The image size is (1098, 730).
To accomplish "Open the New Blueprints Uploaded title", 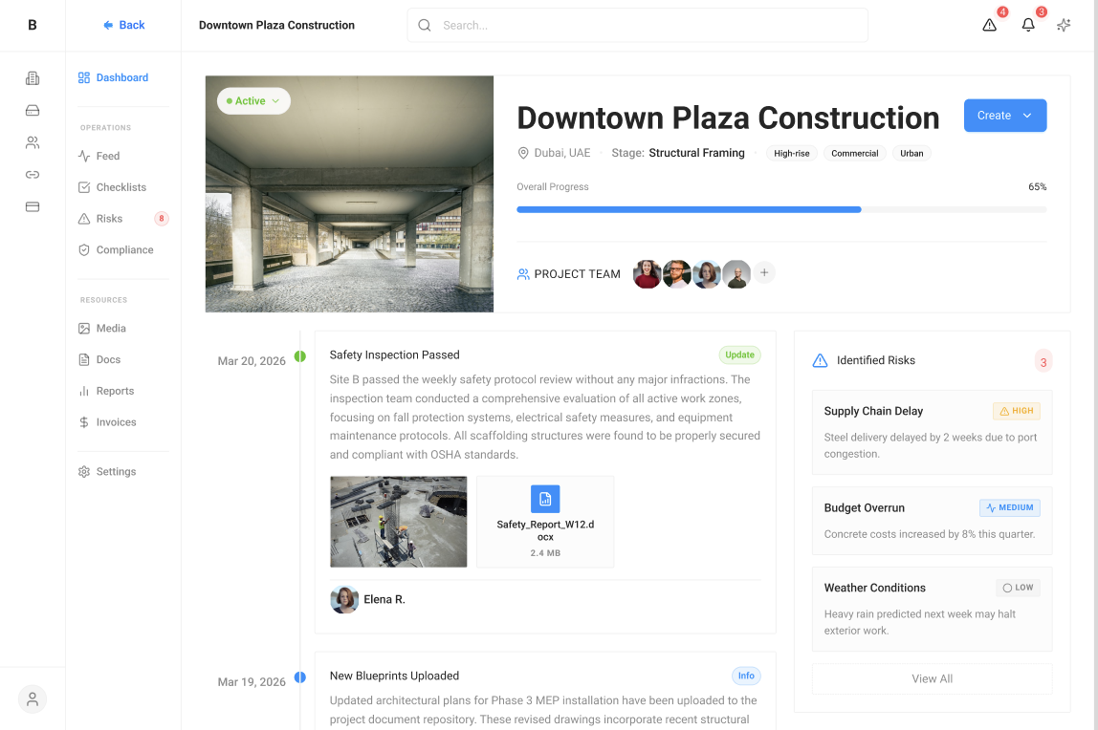I will (394, 676).
